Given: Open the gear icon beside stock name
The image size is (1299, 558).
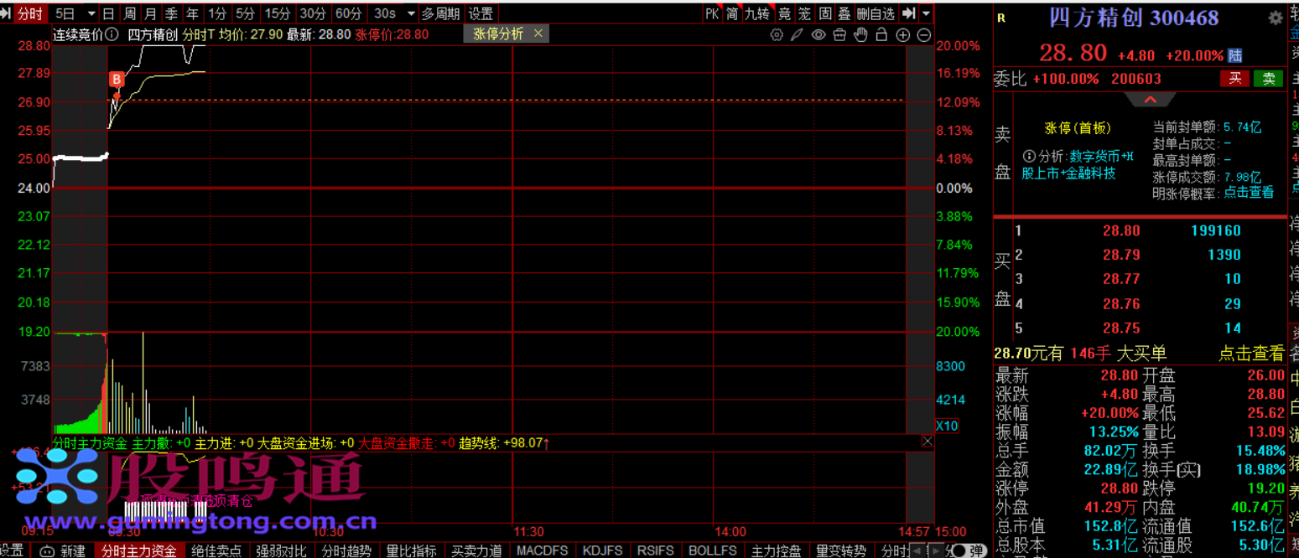Looking at the screenshot, I should [x=1276, y=18].
